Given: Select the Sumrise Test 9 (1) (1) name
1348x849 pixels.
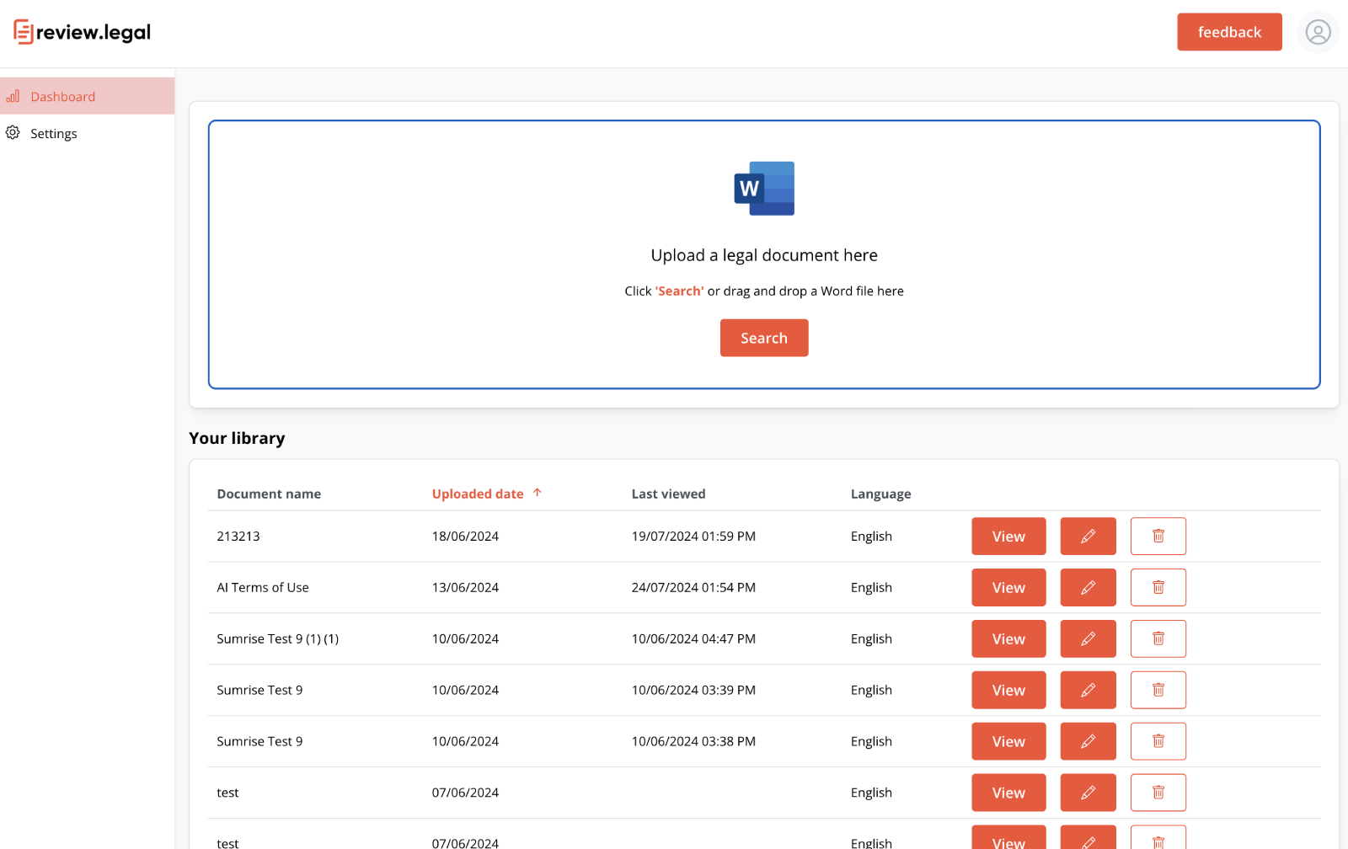Looking at the screenshot, I should pos(278,639).
